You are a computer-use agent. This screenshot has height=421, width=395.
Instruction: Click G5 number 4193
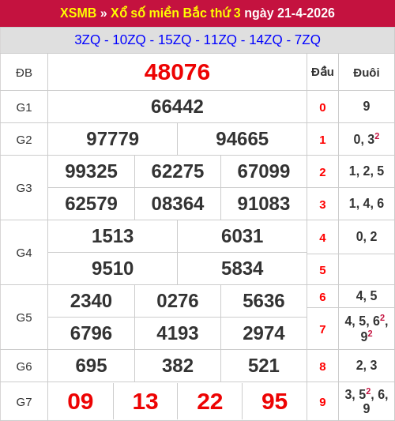(x=178, y=333)
